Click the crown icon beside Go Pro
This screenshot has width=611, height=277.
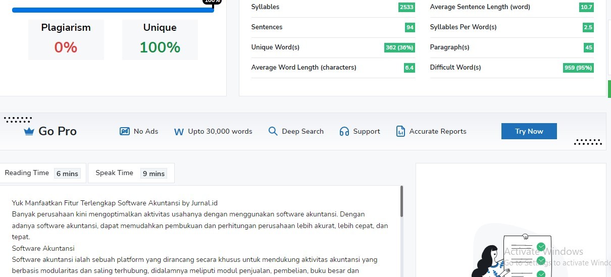[29, 132]
